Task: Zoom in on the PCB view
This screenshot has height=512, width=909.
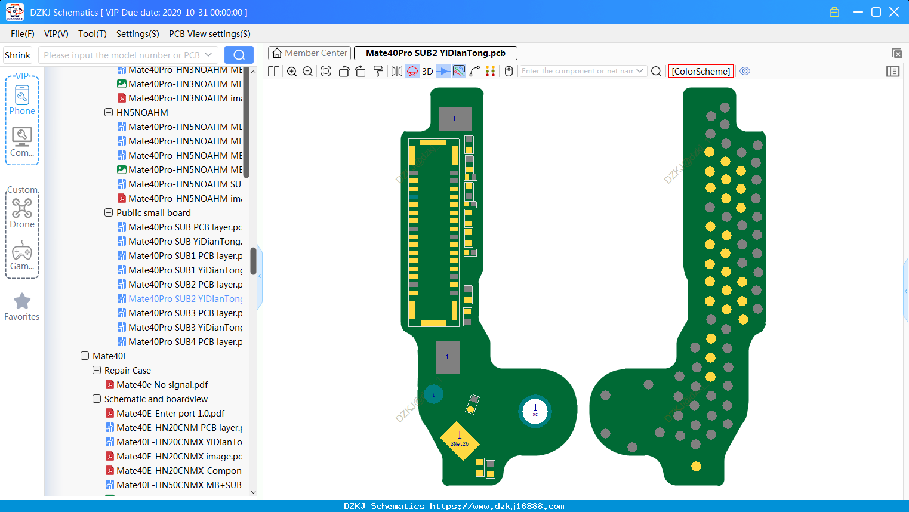Action: click(292, 72)
